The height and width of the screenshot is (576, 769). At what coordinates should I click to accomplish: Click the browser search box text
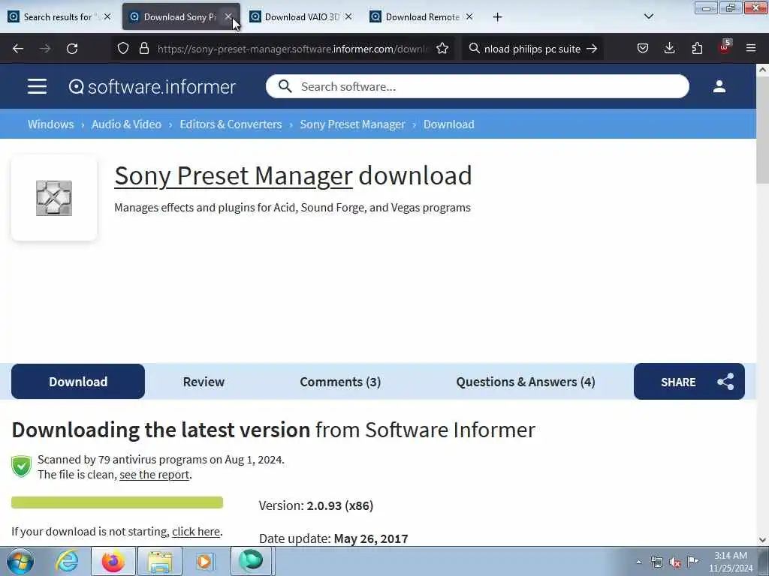click(532, 49)
